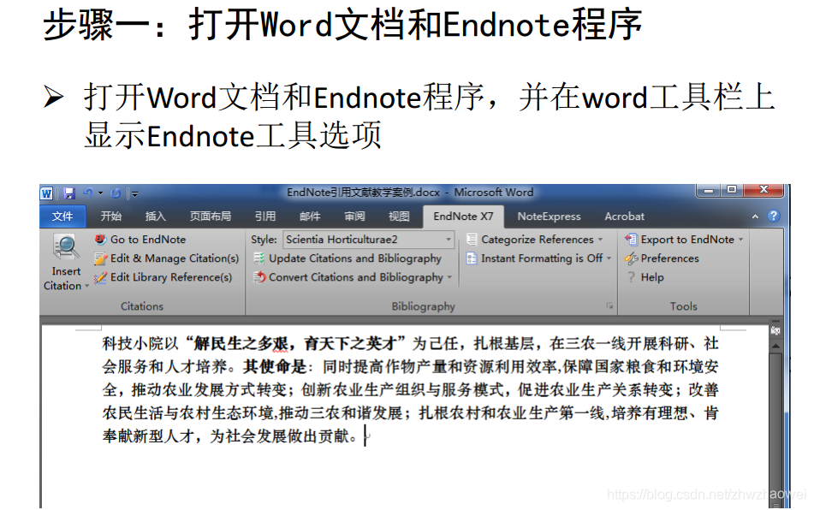
Task: Redo the action with the repeat icon
Action: click(116, 193)
